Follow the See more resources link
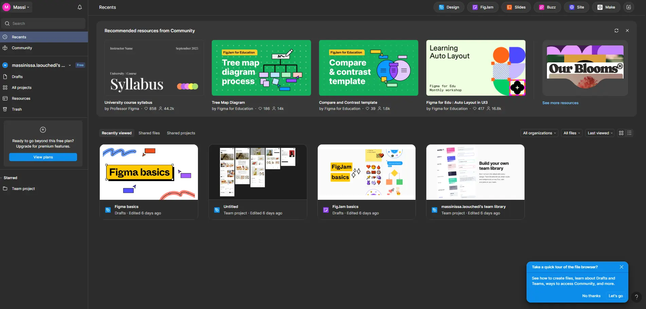This screenshot has width=646, height=309. [560, 103]
